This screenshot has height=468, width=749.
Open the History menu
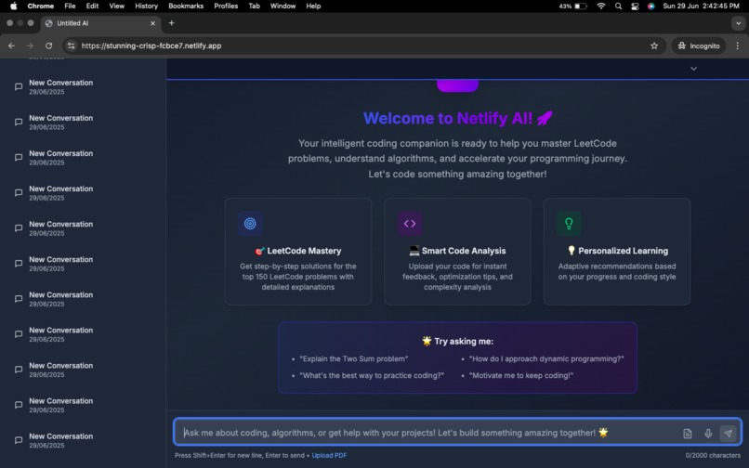pyautogui.click(x=146, y=6)
